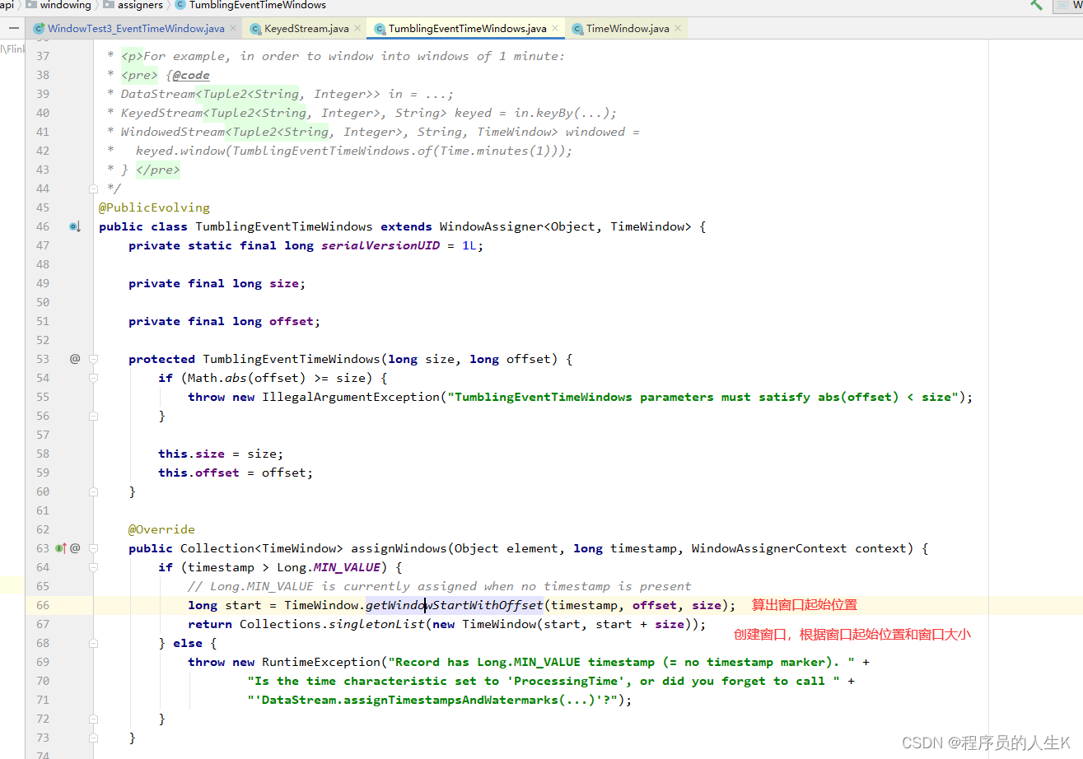This screenshot has width=1083, height=759.
Task: Collapse the side panel using the minus button
Action: (x=13, y=28)
